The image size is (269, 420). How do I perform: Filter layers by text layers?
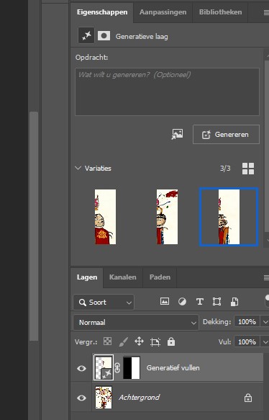200,302
